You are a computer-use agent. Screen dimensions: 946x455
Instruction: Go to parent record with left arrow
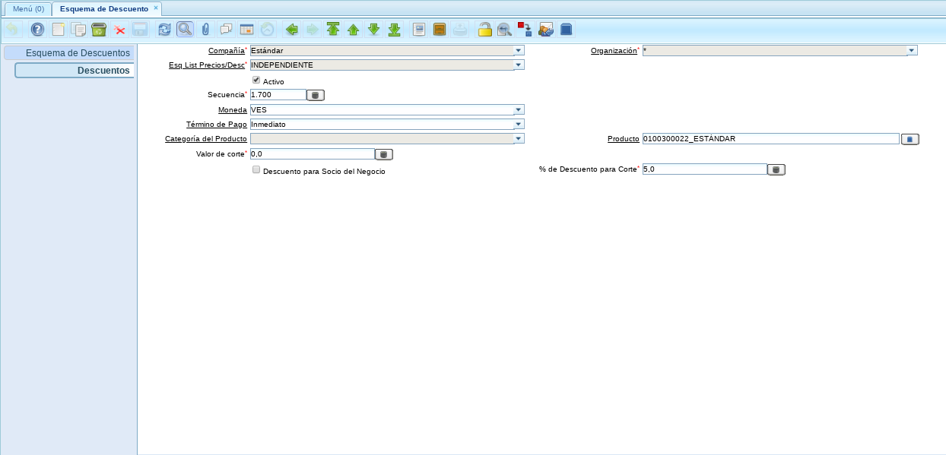(x=291, y=30)
